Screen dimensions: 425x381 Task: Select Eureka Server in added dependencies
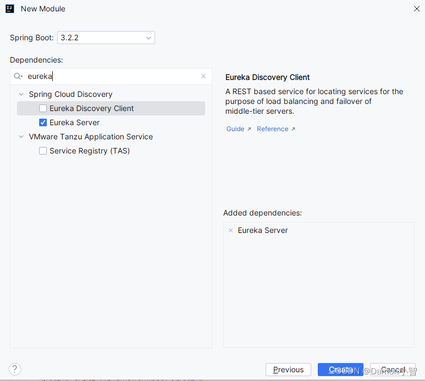point(263,230)
